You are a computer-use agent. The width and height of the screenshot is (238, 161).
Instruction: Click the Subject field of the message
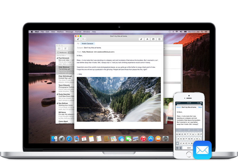[x=119, y=48]
